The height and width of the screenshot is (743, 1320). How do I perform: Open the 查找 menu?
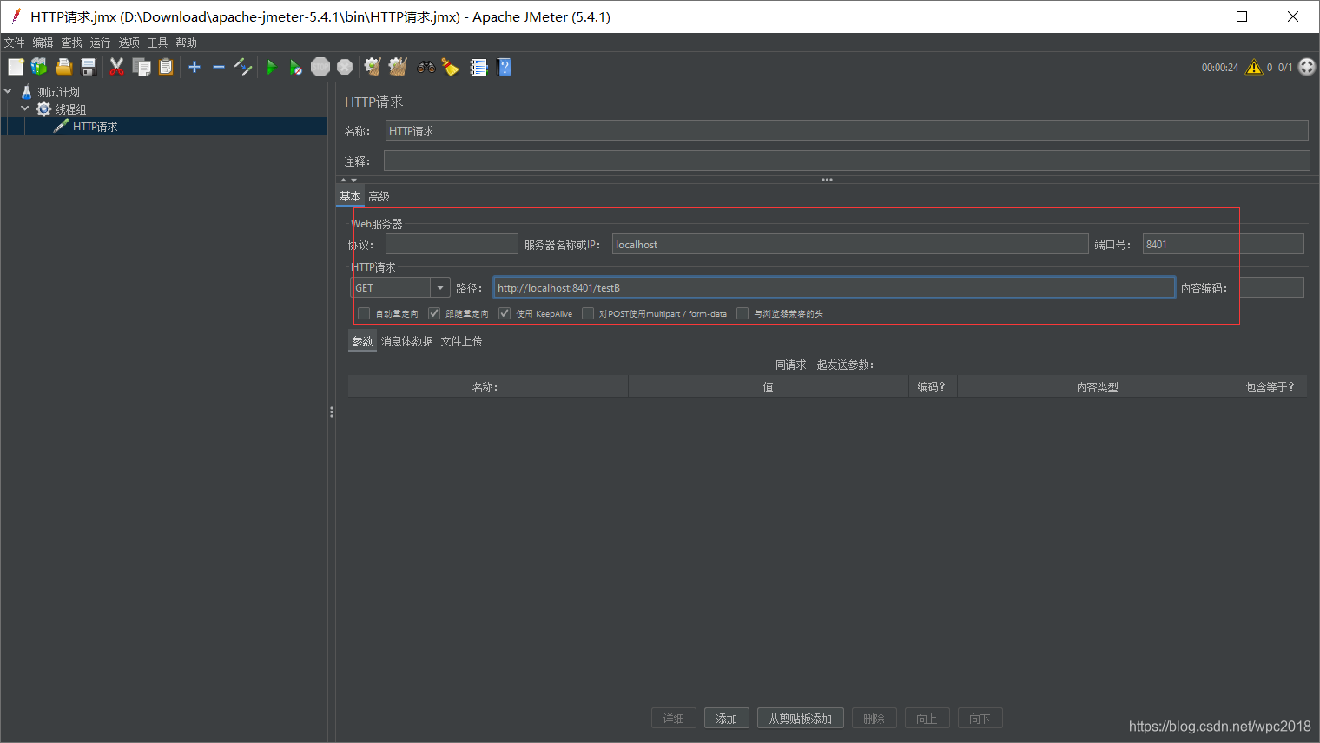[71, 43]
